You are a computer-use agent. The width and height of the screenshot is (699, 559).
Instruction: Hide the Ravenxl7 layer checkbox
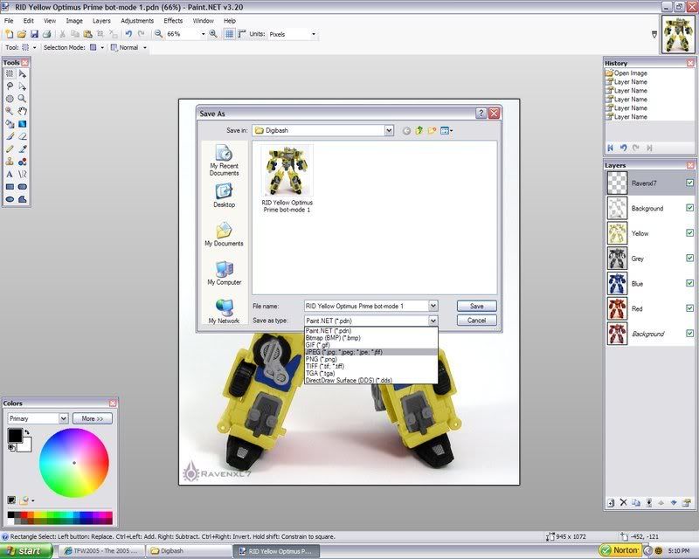click(689, 183)
